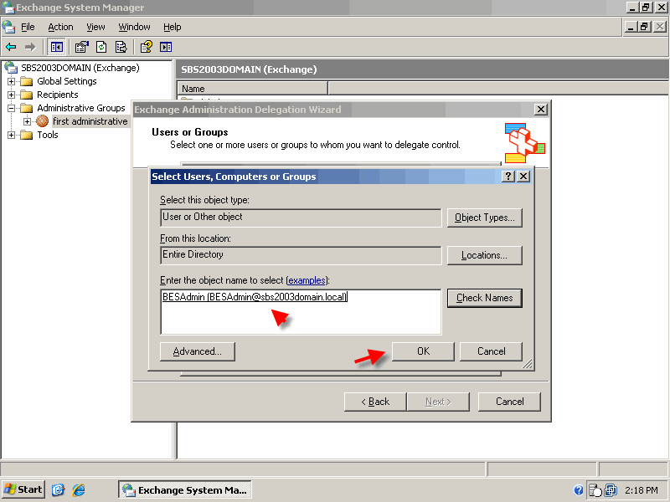
Task: Click the Object Types button
Action: [x=485, y=218]
